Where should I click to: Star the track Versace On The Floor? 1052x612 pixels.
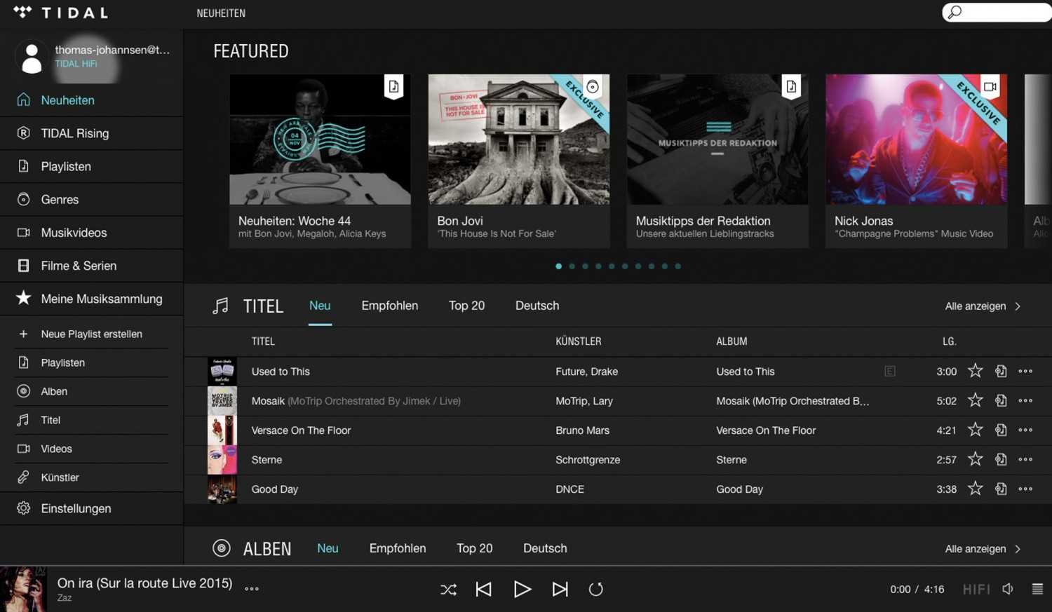[975, 430]
